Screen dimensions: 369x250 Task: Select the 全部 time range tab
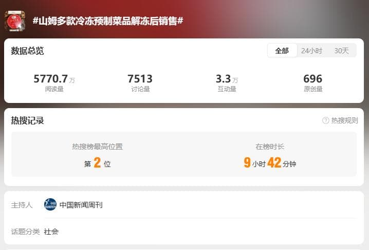[282, 51]
